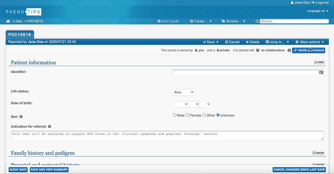Click the identifier card icon in the field
The height and width of the screenshot is (174, 334).
(321, 72)
